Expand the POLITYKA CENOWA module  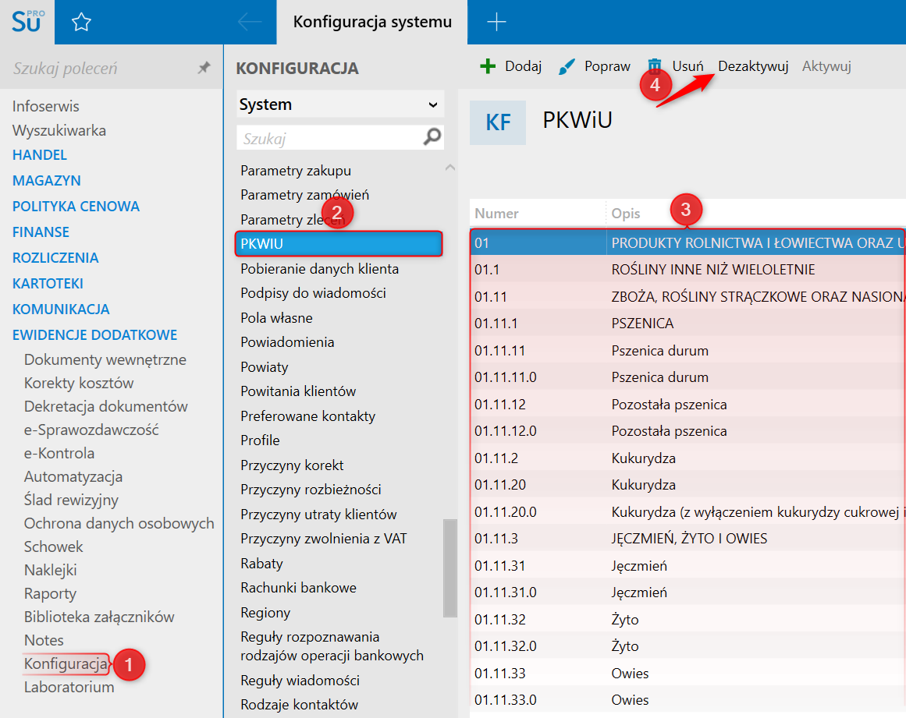[x=76, y=206]
